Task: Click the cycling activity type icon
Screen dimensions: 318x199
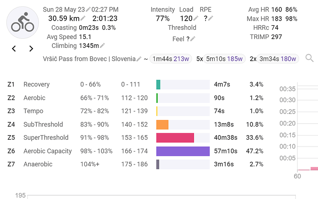Action: pos(23,22)
